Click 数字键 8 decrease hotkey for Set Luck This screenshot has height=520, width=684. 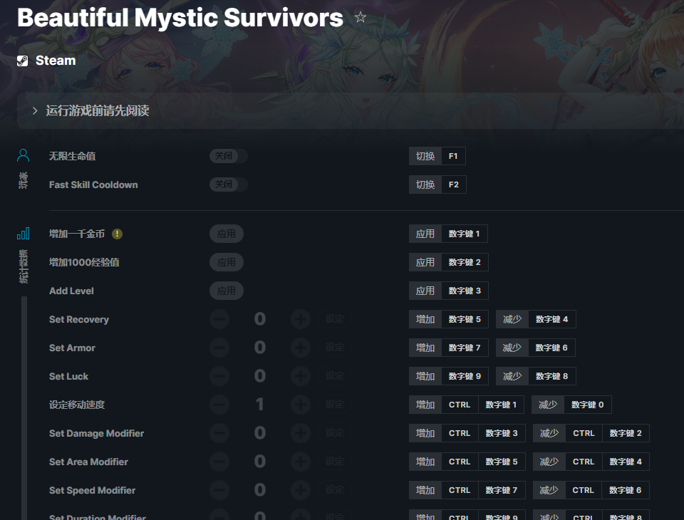(551, 376)
